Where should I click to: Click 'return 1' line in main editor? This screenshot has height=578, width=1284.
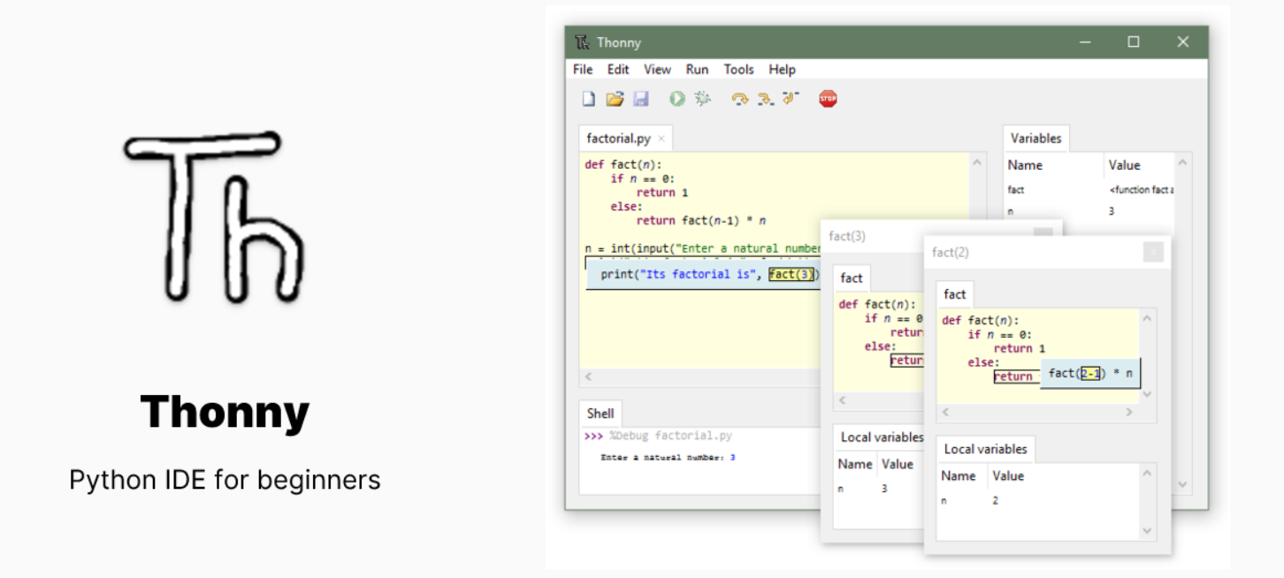662,193
